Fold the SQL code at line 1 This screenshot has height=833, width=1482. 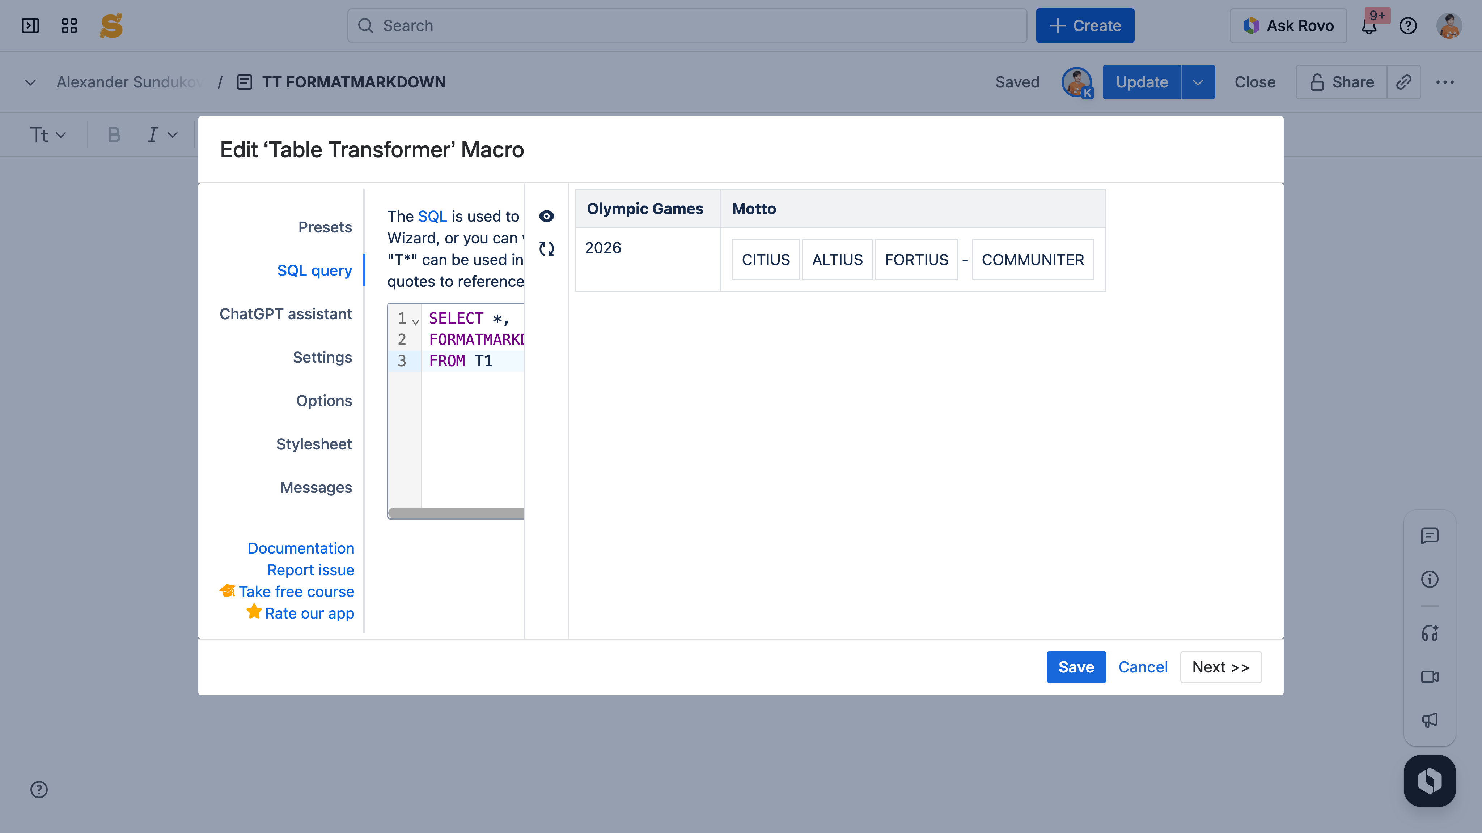(x=415, y=322)
